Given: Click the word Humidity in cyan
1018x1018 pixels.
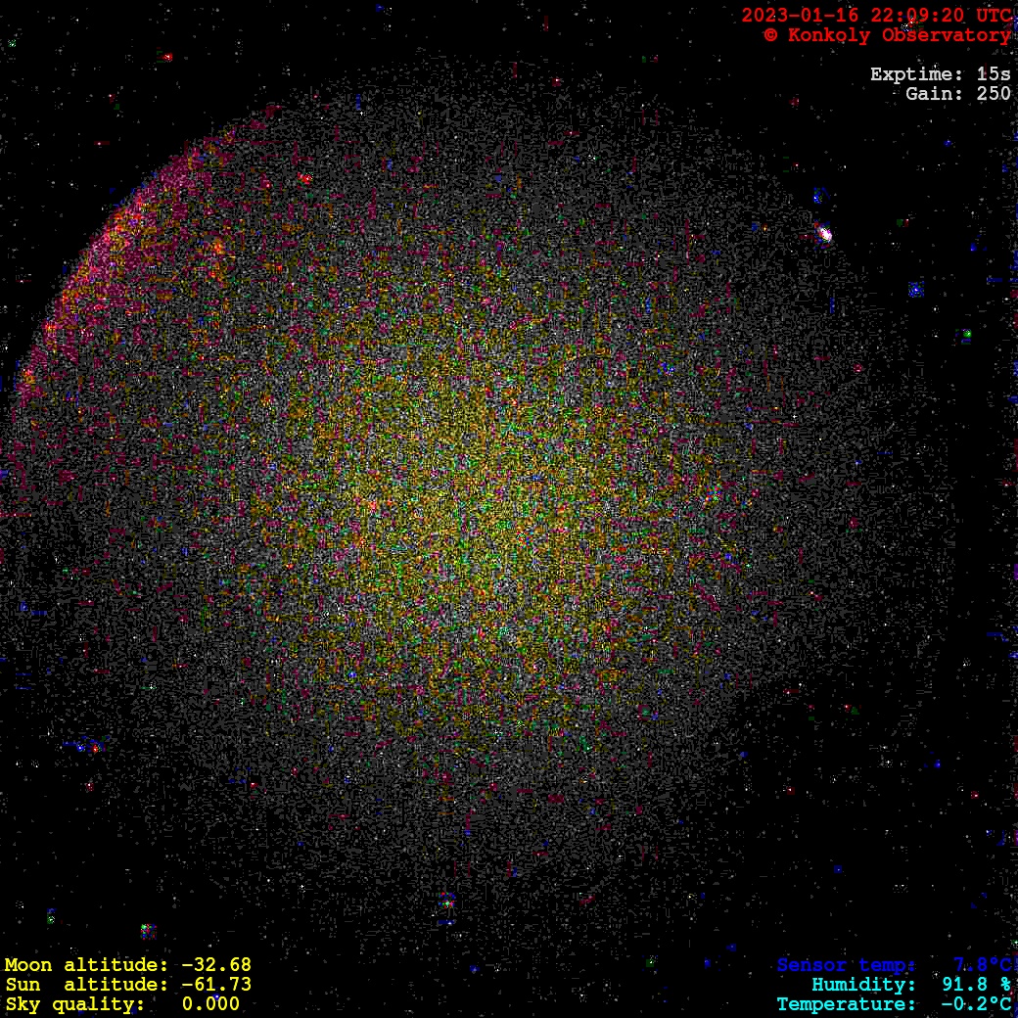Looking at the screenshot, I should 863,985.
